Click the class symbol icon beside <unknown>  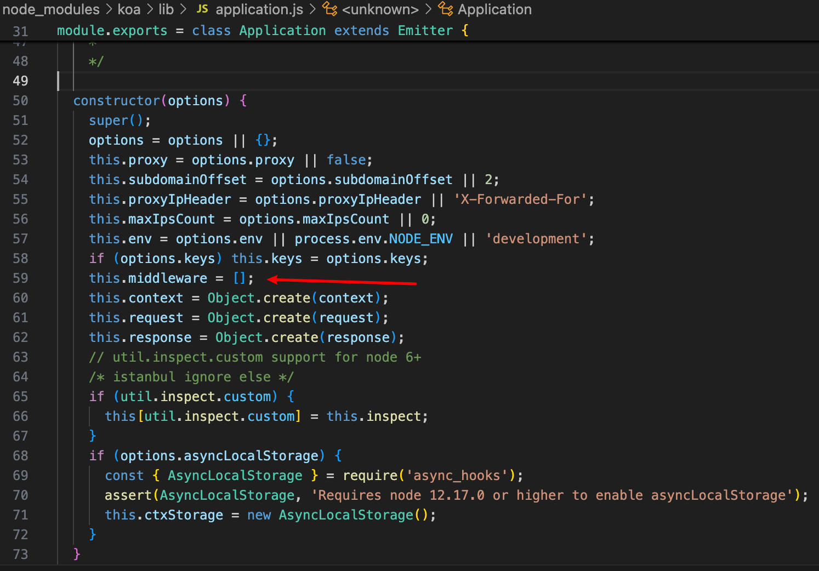[x=330, y=9]
